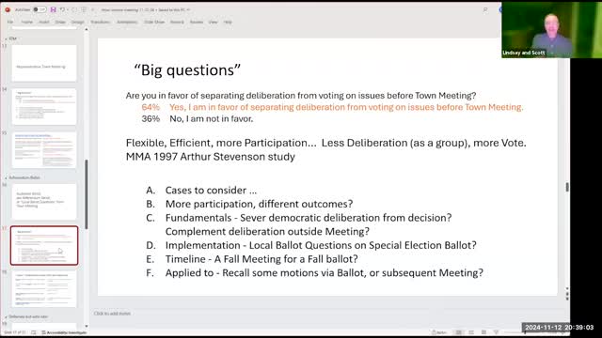Viewport: 602px width, 338px height.
Task: Switch to the Slide Show ribbon tab
Action: click(154, 23)
